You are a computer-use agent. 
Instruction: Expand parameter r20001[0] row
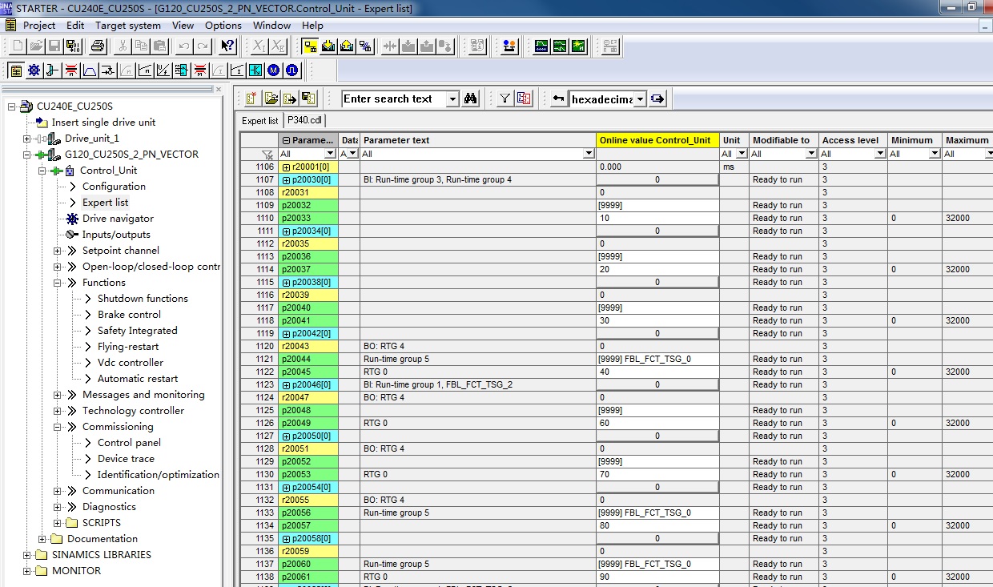(286, 167)
